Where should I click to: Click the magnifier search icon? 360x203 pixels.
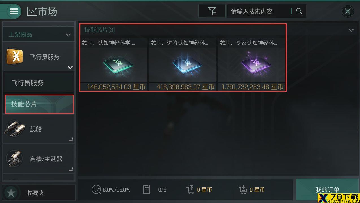tap(299, 11)
